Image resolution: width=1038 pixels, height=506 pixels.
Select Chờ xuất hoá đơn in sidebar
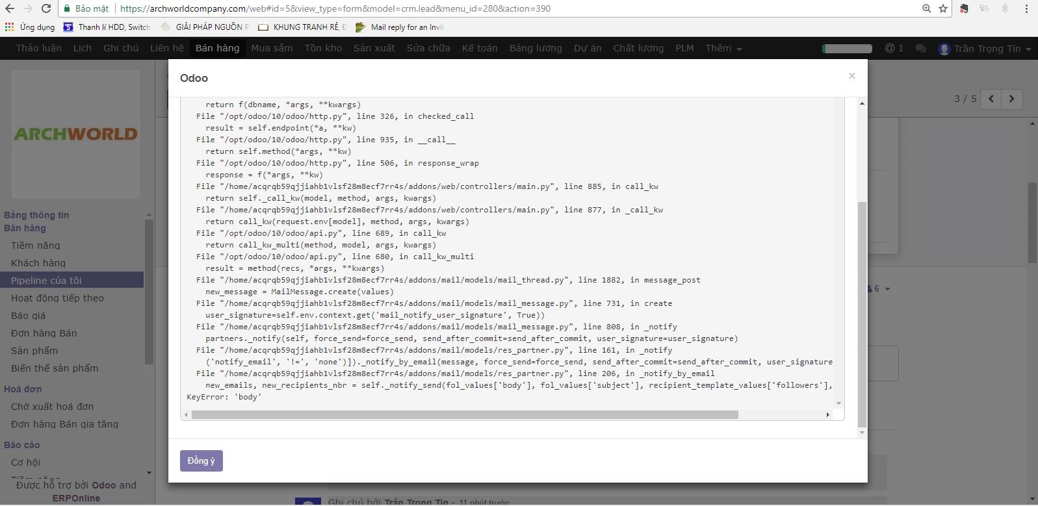click(x=52, y=407)
